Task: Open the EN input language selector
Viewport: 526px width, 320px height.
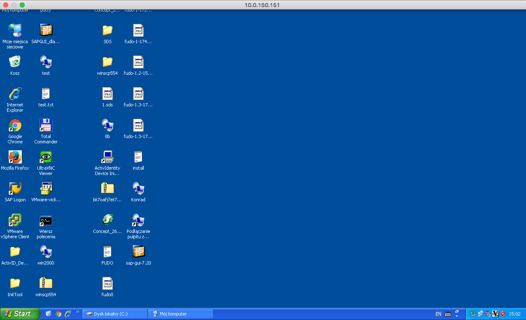Action: click(x=438, y=314)
